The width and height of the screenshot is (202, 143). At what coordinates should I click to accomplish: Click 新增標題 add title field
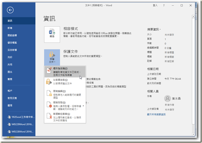click(169, 53)
